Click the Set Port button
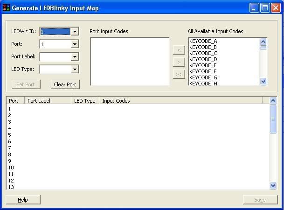The image size is (284, 210). pos(26,84)
